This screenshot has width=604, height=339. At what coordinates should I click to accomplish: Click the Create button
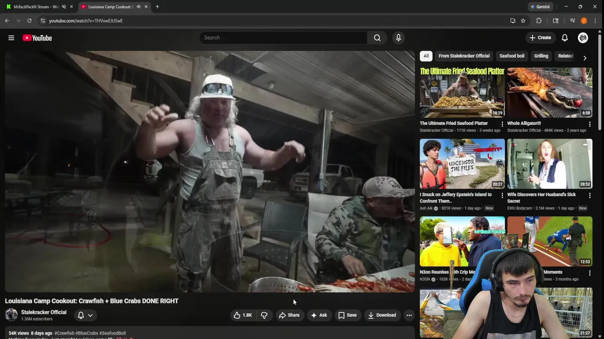click(x=540, y=38)
